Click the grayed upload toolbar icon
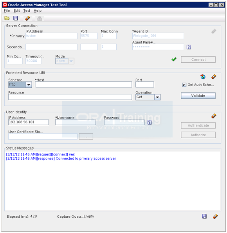The image size is (227, 233). click(x=40, y=18)
